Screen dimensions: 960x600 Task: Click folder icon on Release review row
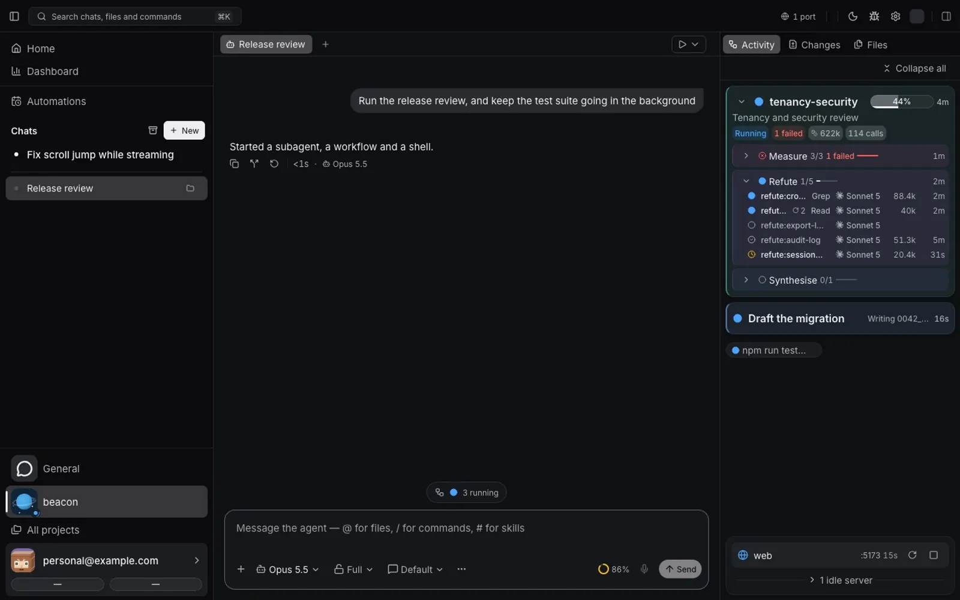[190, 188]
